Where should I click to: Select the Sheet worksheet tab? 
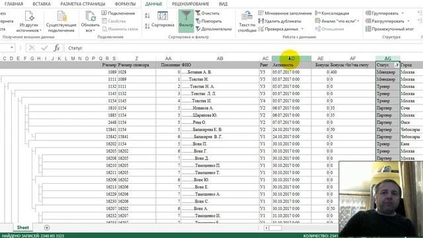pyautogui.click(x=22, y=227)
